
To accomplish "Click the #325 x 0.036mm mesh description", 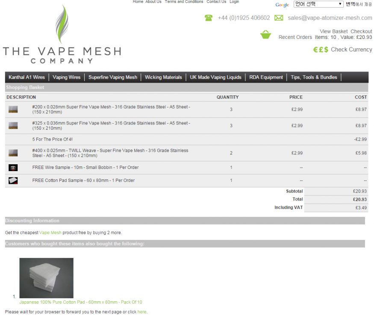I will 111,125.
